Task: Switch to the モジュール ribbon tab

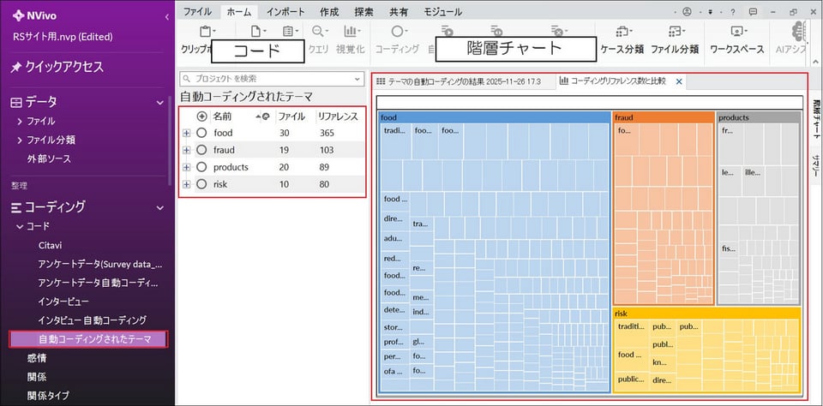Action: coord(442,11)
